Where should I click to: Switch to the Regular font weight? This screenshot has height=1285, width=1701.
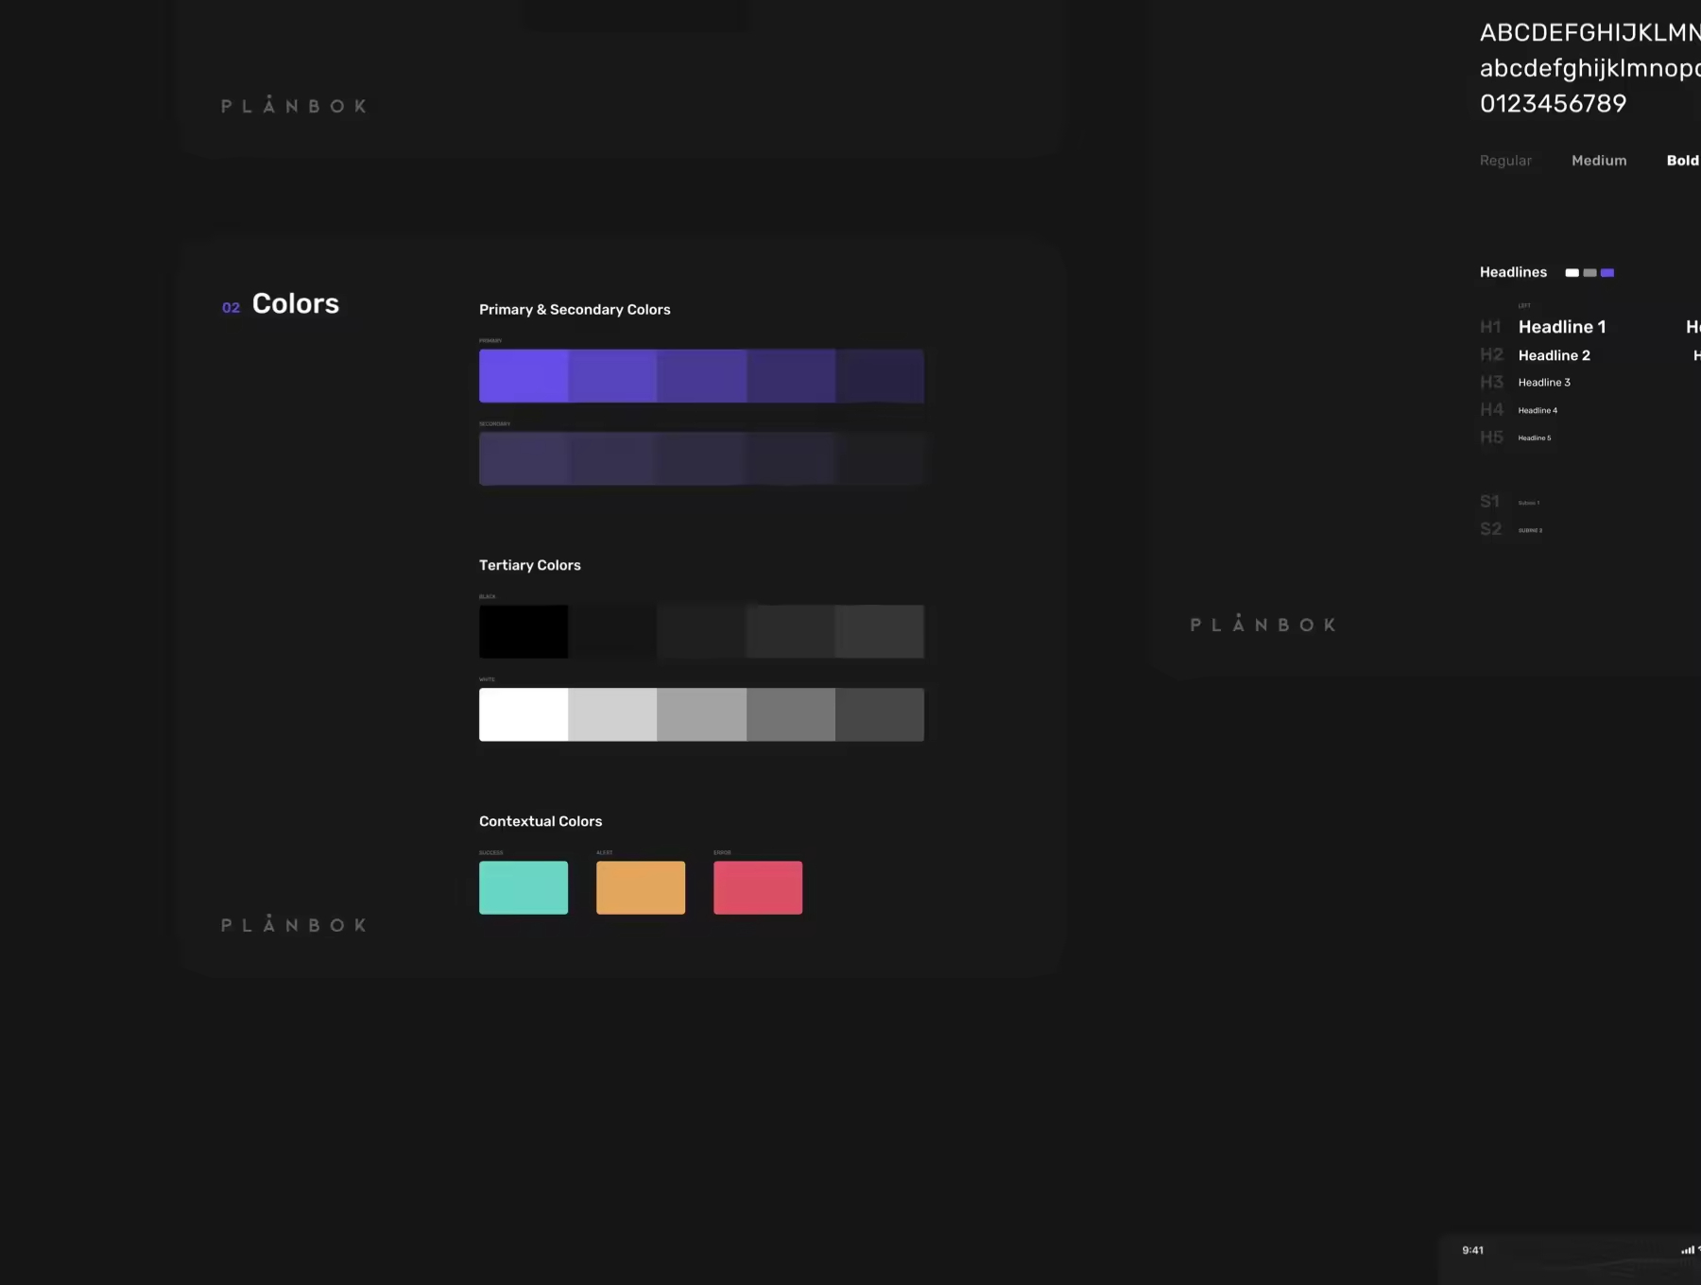coord(1505,161)
